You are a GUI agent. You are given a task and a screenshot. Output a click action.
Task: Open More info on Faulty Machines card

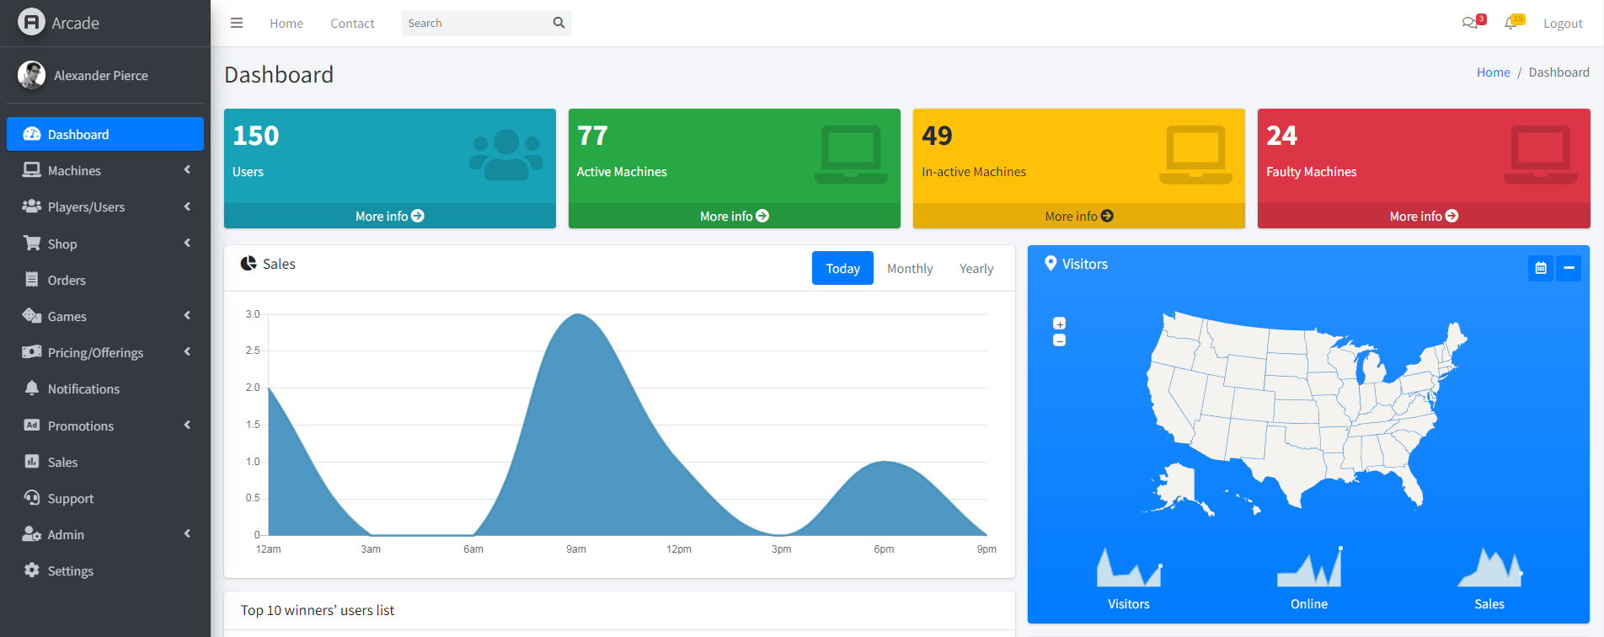tap(1424, 216)
